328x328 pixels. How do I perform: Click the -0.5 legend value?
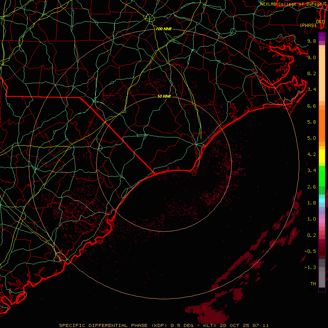pos(310,251)
